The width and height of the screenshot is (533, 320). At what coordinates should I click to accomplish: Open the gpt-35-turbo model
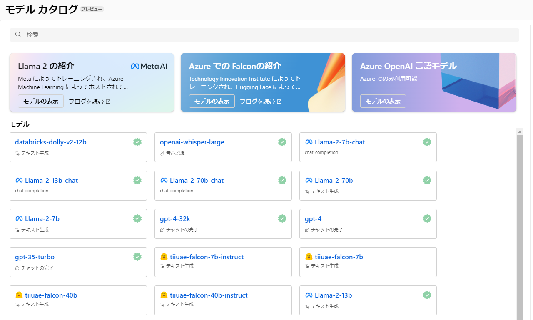pos(35,257)
